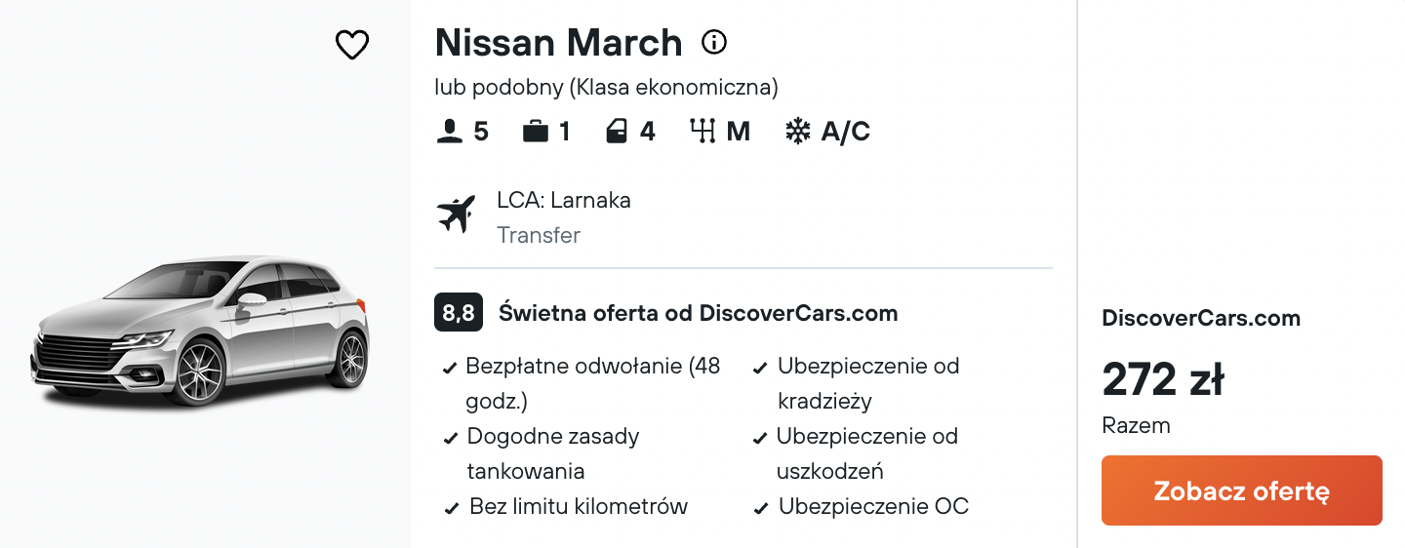Click the 8,8 rating badge
Viewport: 1405px width, 548px height.
tap(459, 313)
